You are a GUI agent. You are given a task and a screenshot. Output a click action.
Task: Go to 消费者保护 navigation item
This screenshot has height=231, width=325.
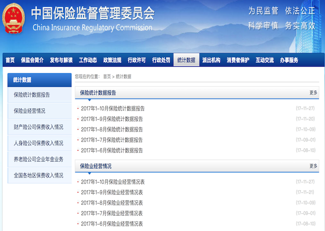[x=238, y=60]
